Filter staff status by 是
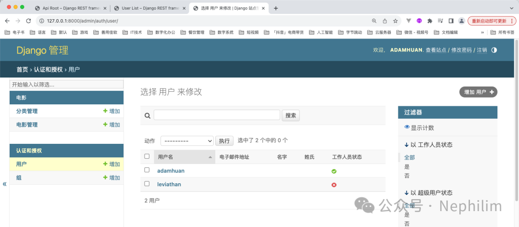The height and width of the screenshot is (227, 519). coord(407,167)
